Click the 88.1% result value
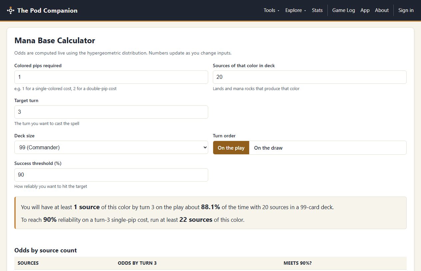 210,207
